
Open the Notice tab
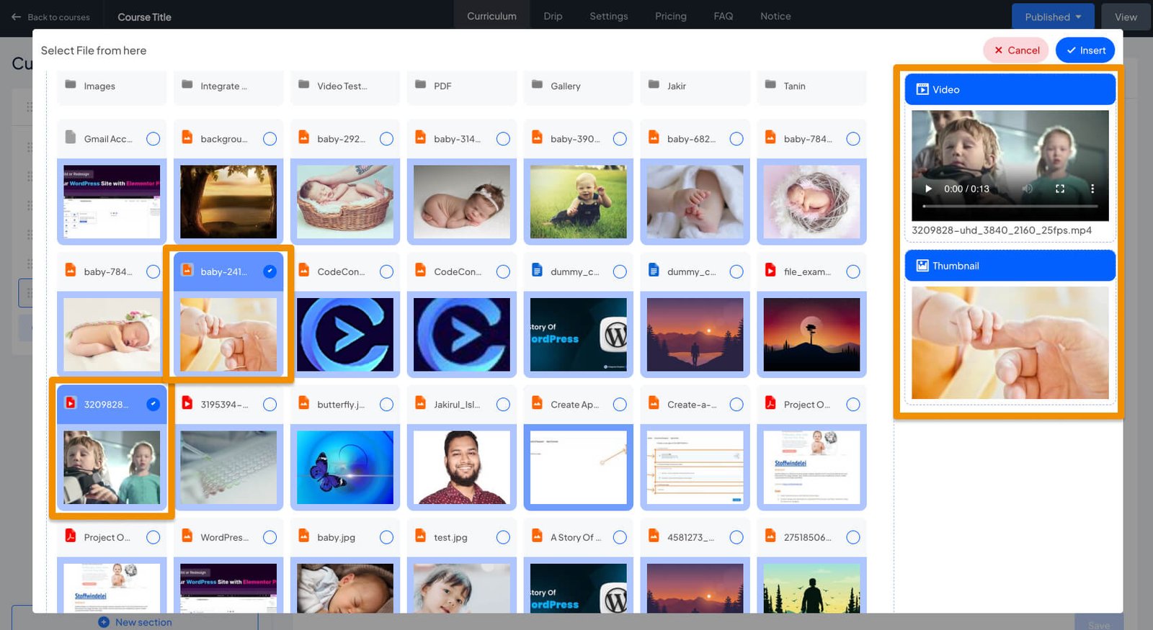[775, 16]
